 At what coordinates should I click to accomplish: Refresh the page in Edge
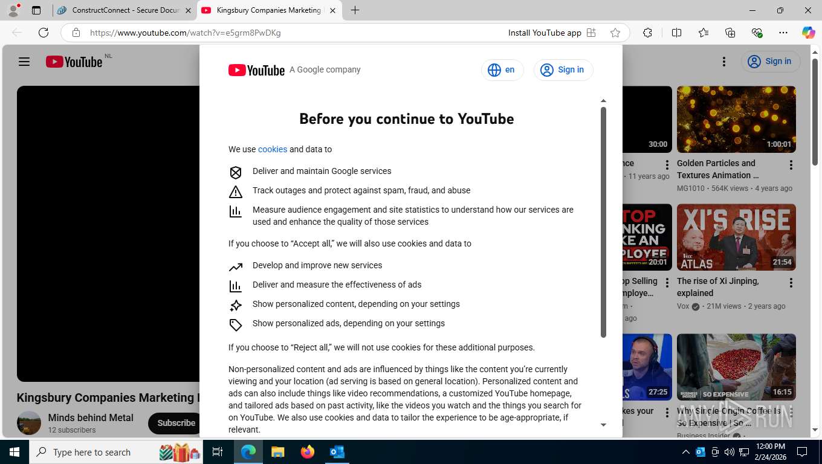(x=44, y=33)
